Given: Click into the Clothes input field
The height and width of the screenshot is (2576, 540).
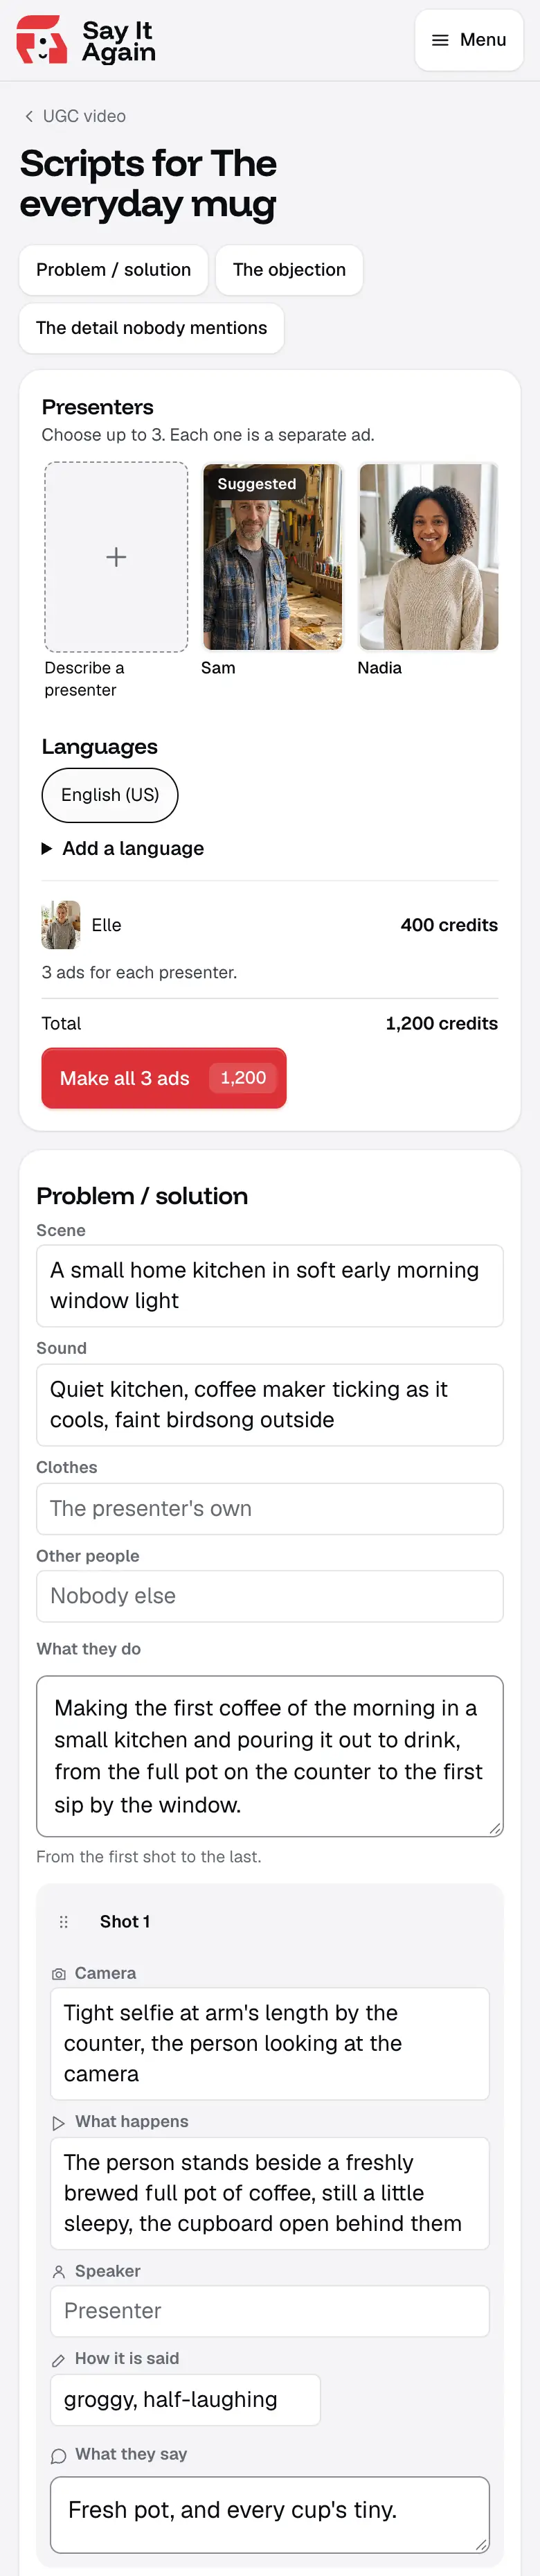Looking at the screenshot, I should click(270, 1509).
